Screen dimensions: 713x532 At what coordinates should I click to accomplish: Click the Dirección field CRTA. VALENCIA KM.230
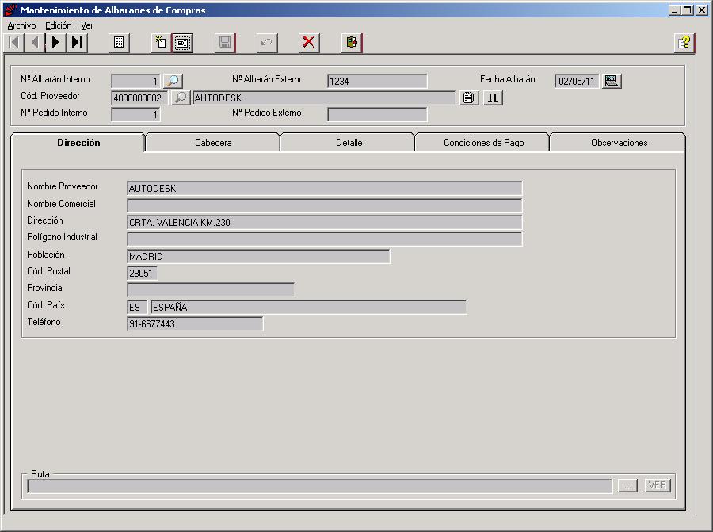click(x=325, y=222)
